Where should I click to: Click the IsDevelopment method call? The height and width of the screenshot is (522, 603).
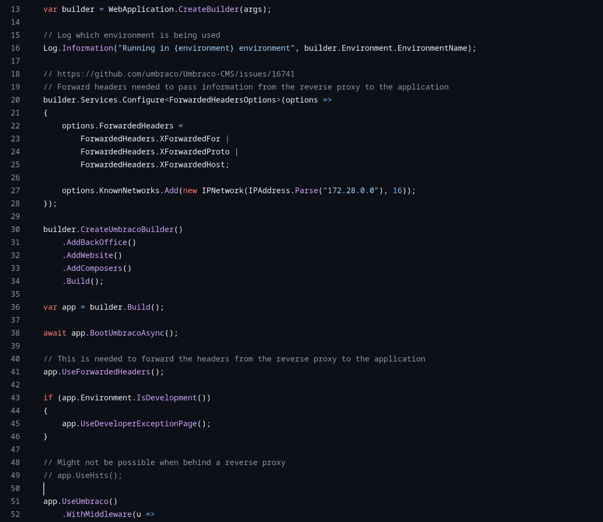click(166, 398)
